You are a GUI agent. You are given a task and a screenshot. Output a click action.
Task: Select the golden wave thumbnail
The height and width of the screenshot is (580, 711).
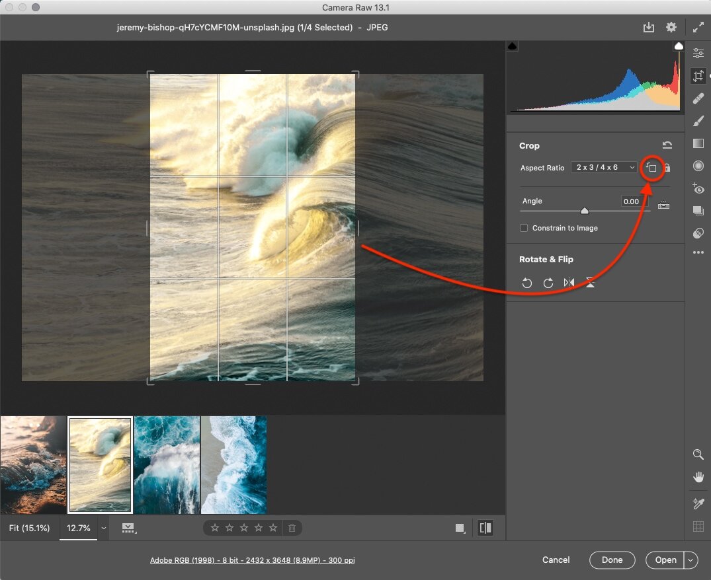(101, 465)
